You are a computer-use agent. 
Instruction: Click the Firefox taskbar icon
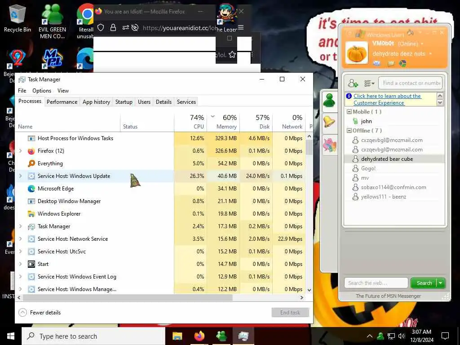click(x=199, y=336)
